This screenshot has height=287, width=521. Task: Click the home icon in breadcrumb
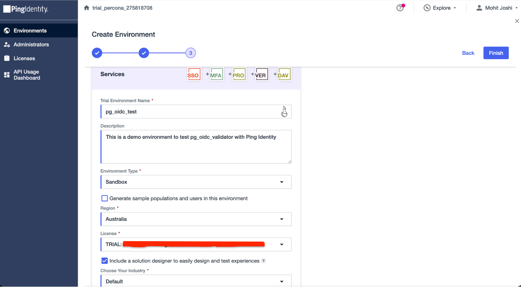point(87,8)
